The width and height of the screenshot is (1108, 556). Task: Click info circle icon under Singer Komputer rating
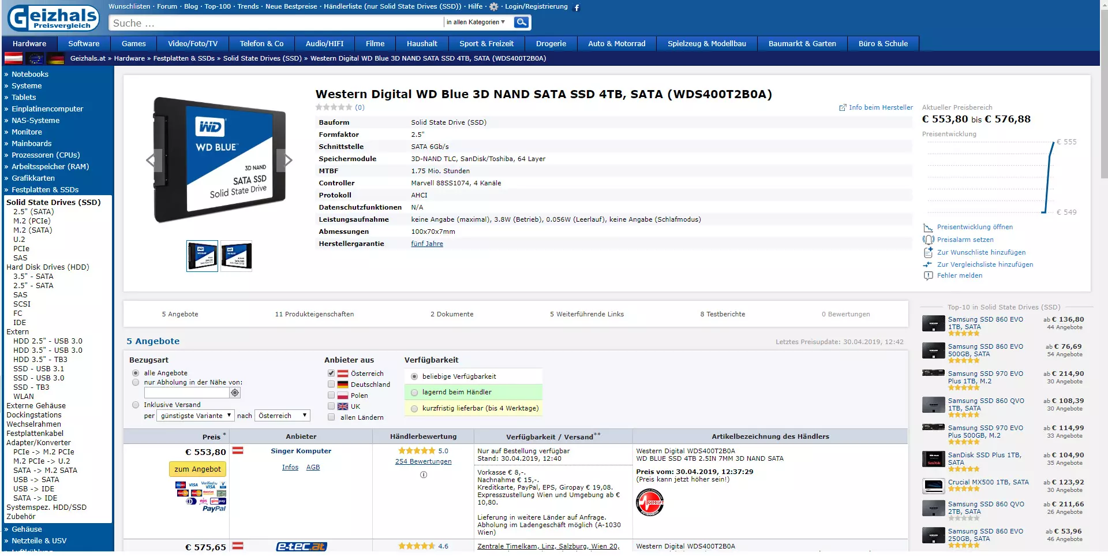click(x=424, y=475)
